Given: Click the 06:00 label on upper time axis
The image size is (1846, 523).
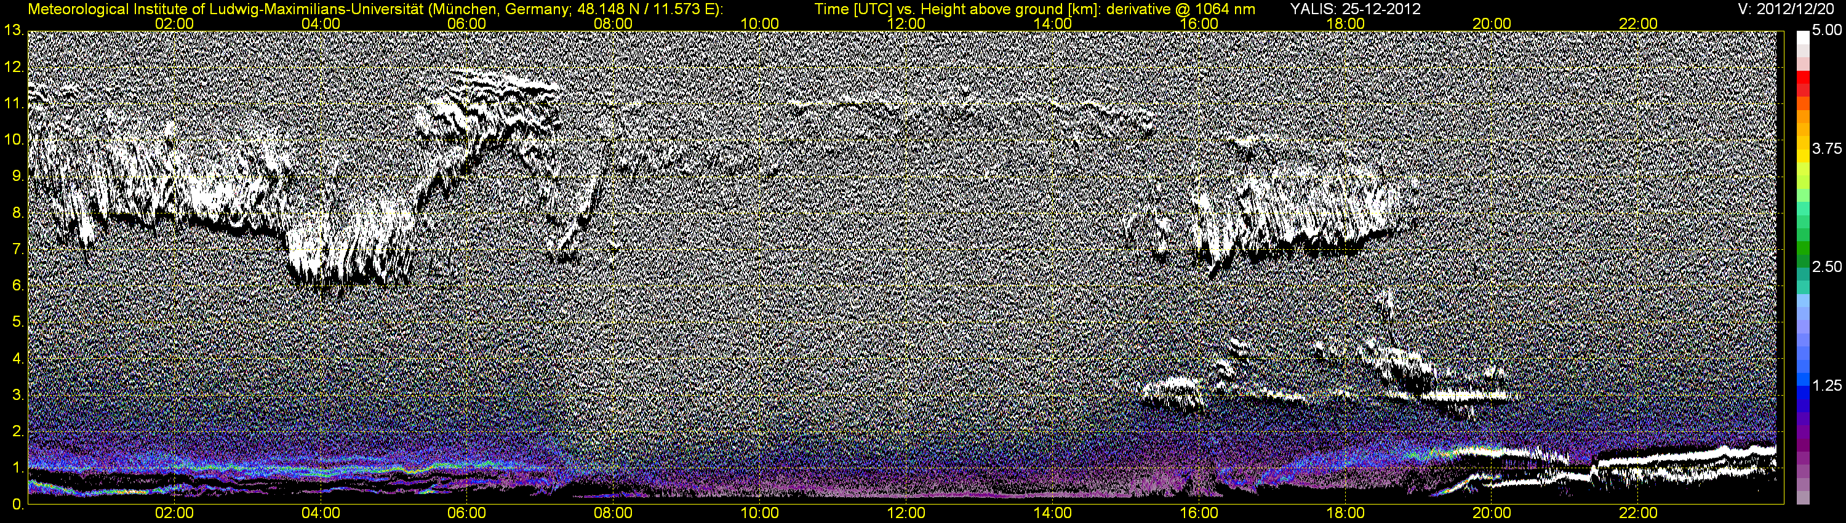Looking at the screenshot, I should click(466, 23).
